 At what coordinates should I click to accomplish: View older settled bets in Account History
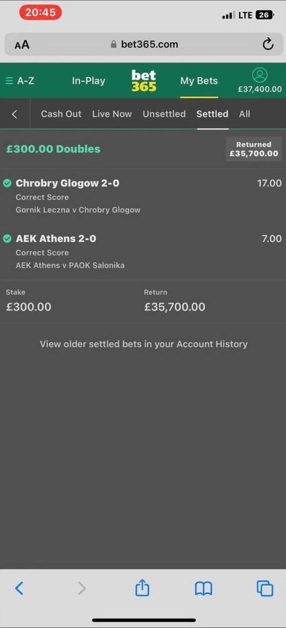click(x=144, y=344)
